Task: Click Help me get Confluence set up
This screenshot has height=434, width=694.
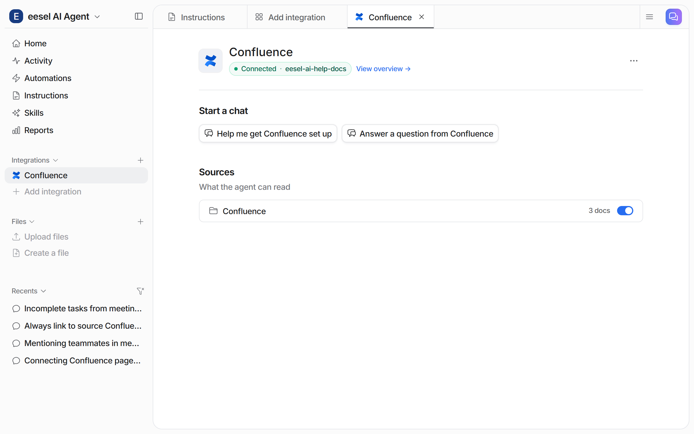Action: coord(268,133)
